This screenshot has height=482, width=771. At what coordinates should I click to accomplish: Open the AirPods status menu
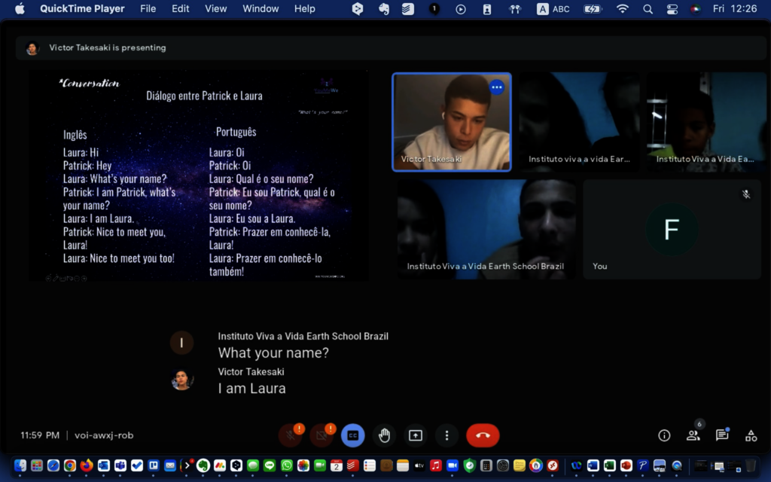(515, 9)
